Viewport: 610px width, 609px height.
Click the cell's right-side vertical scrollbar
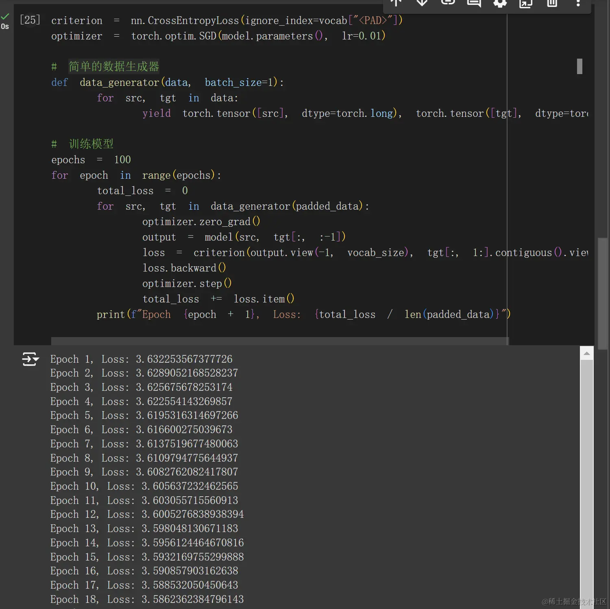579,67
